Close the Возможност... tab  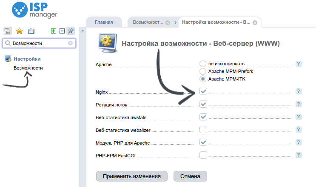click(168, 22)
